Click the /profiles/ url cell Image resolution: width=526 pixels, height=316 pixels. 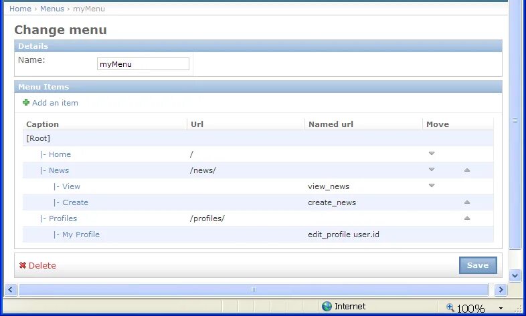click(x=207, y=218)
